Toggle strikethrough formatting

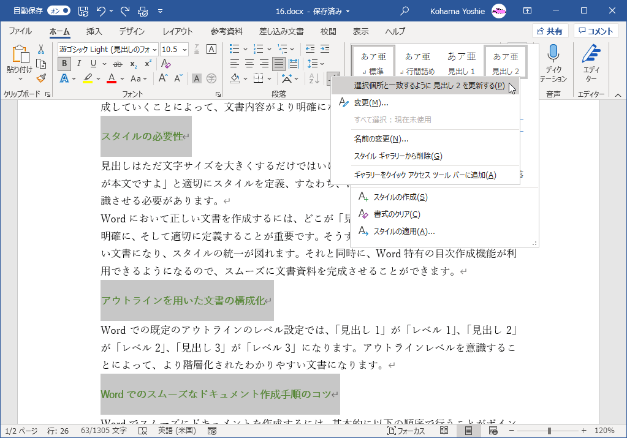pos(117,64)
